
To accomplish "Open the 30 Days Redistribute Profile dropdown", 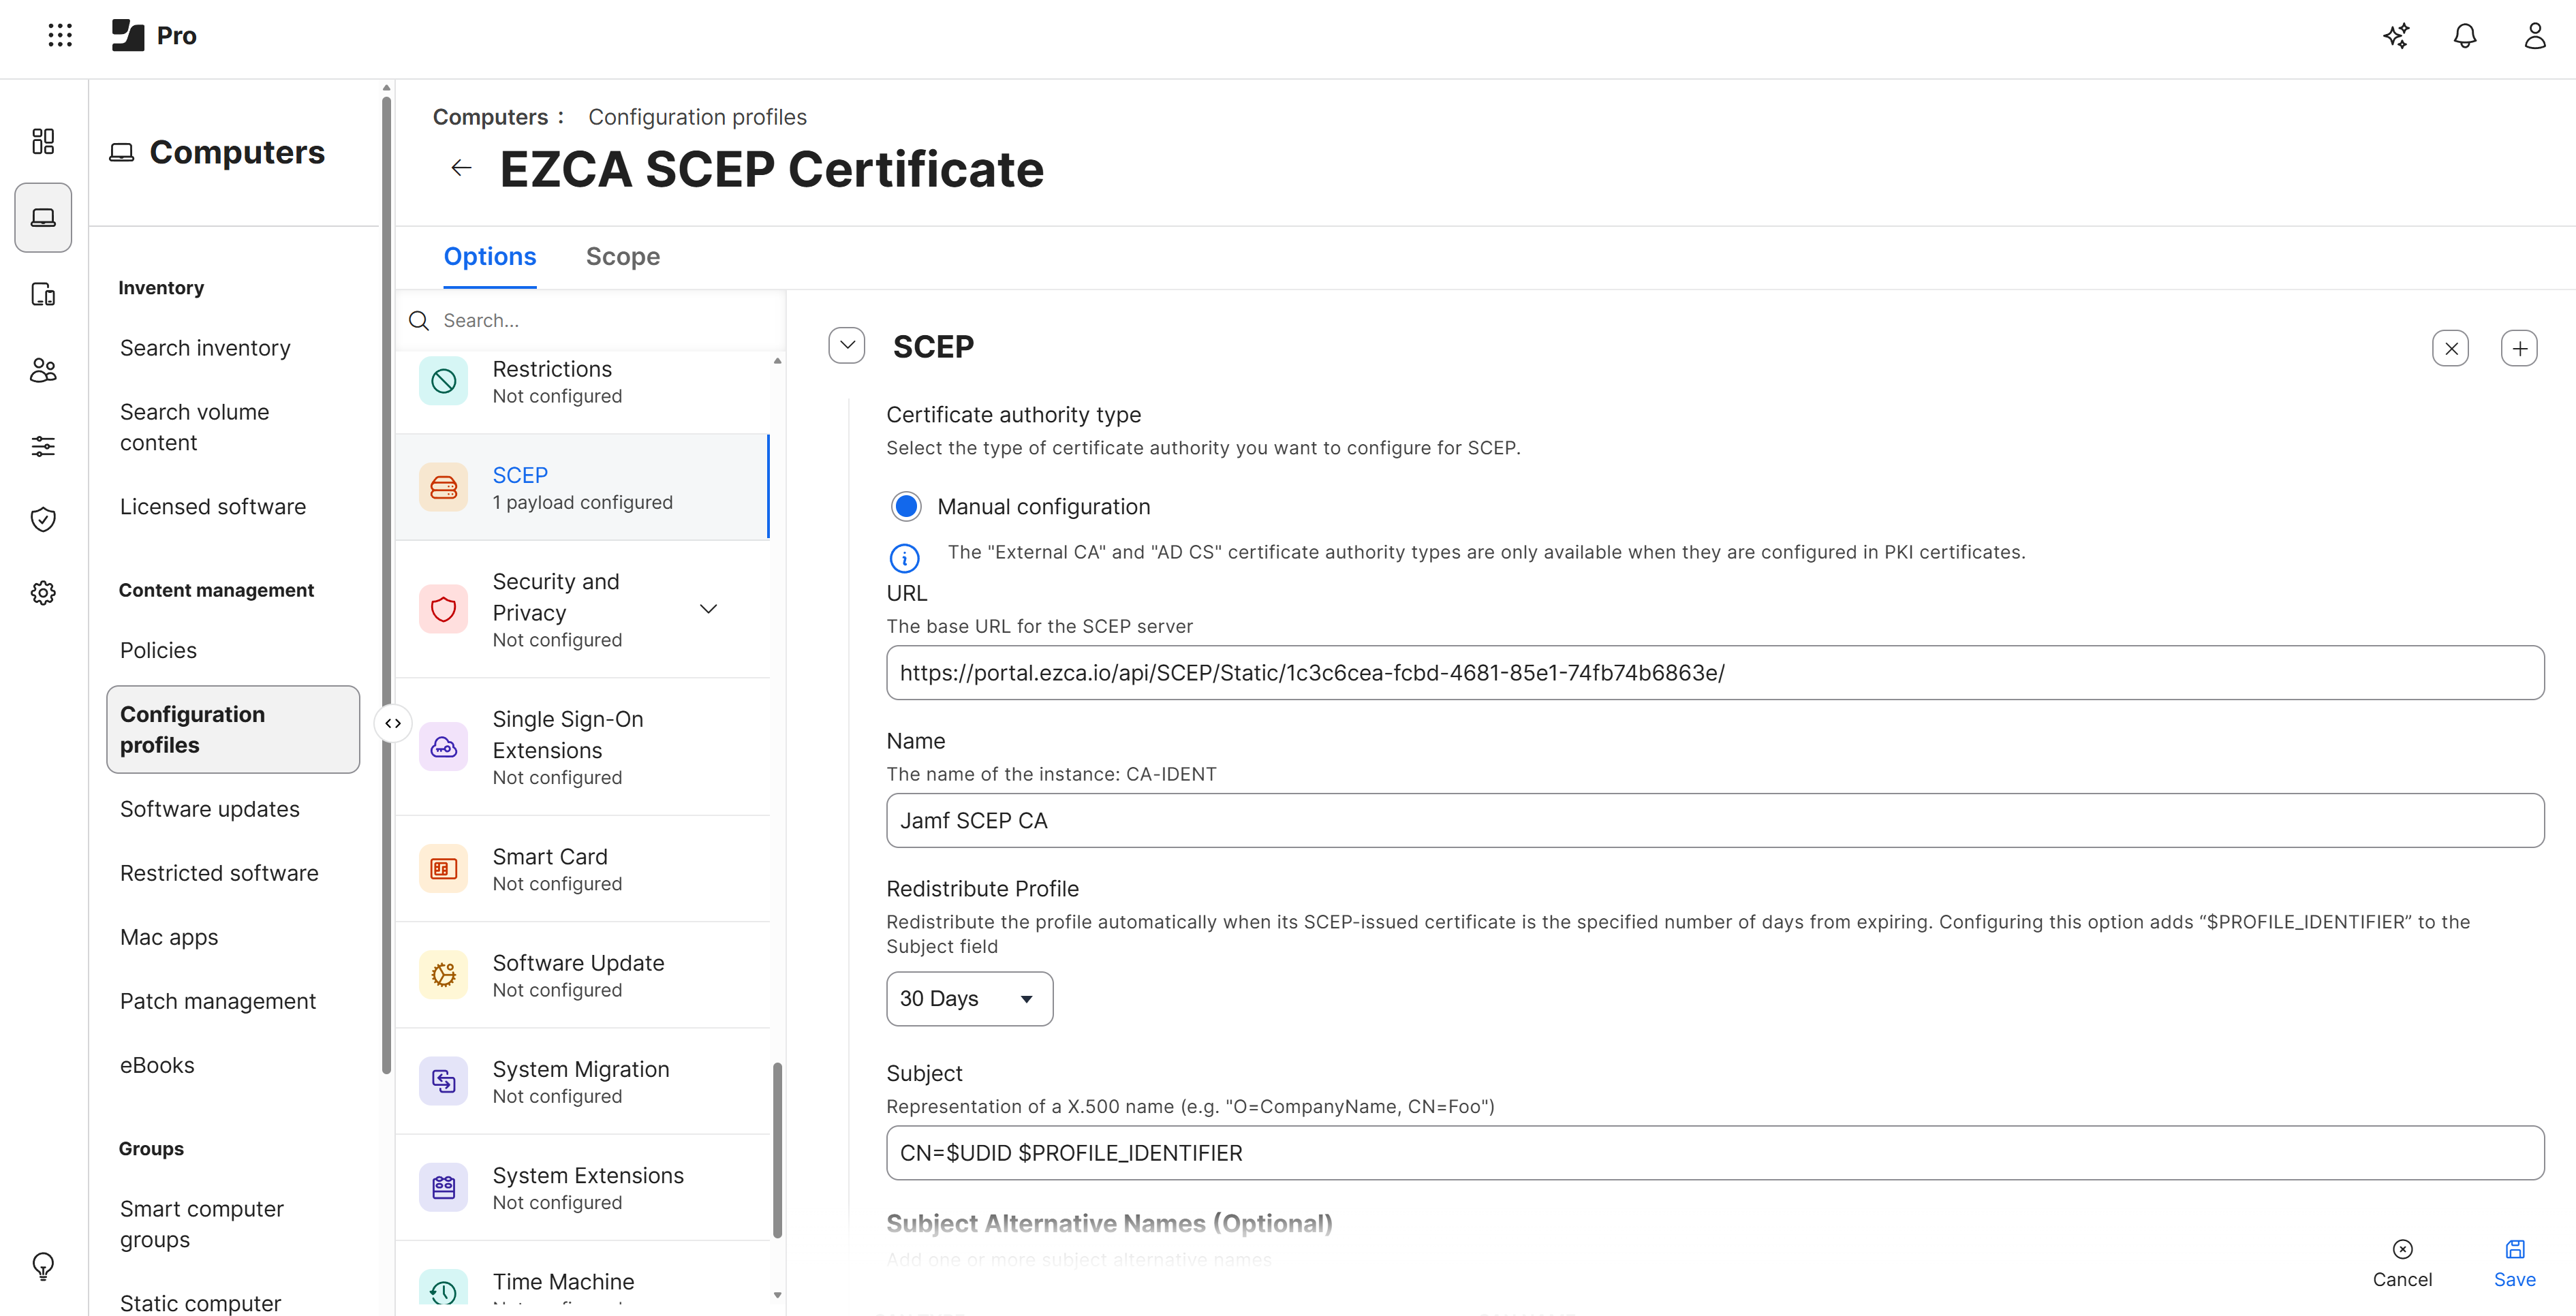I will (x=968, y=998).
